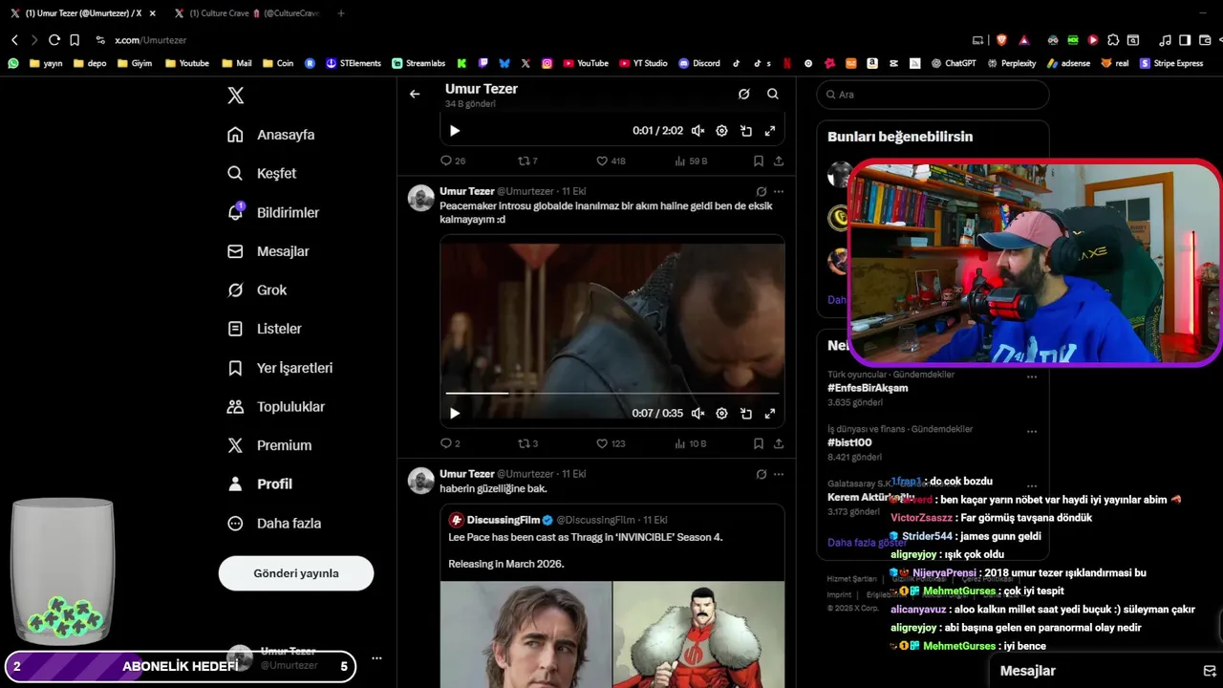1223x688 pixels.
Task: Open Grok action on the Peacemaker tweet
Action: click(762, 191)
